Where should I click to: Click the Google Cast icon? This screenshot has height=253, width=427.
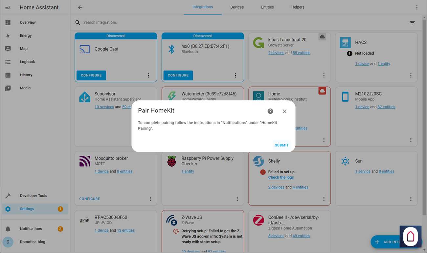coord(84,49)
